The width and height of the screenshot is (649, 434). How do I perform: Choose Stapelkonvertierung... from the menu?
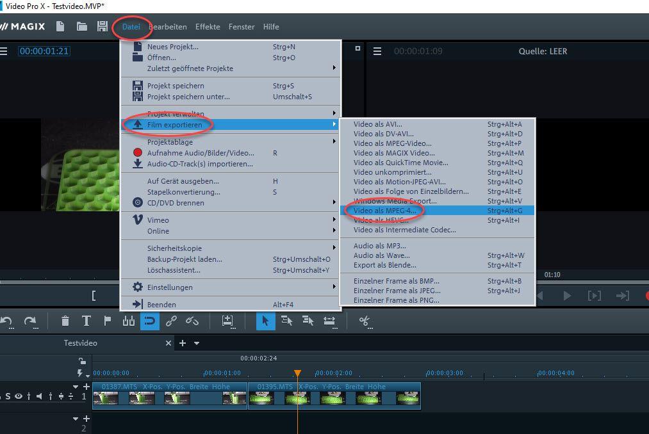(230, 192)
